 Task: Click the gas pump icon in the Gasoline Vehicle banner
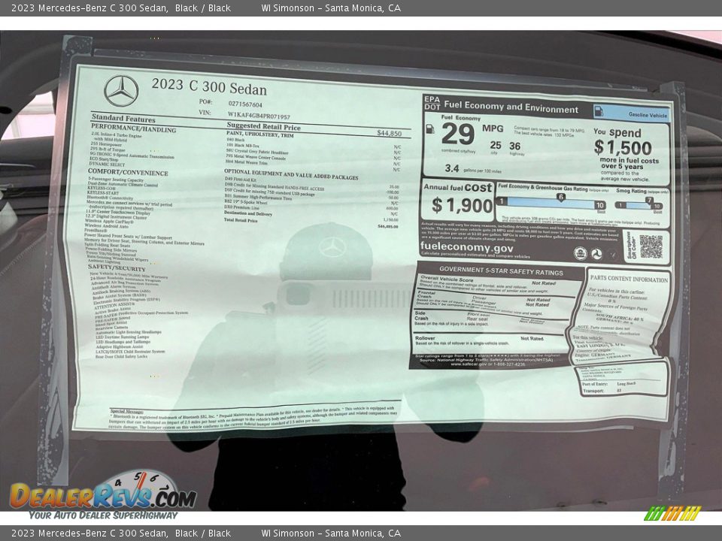coord(599,111)
